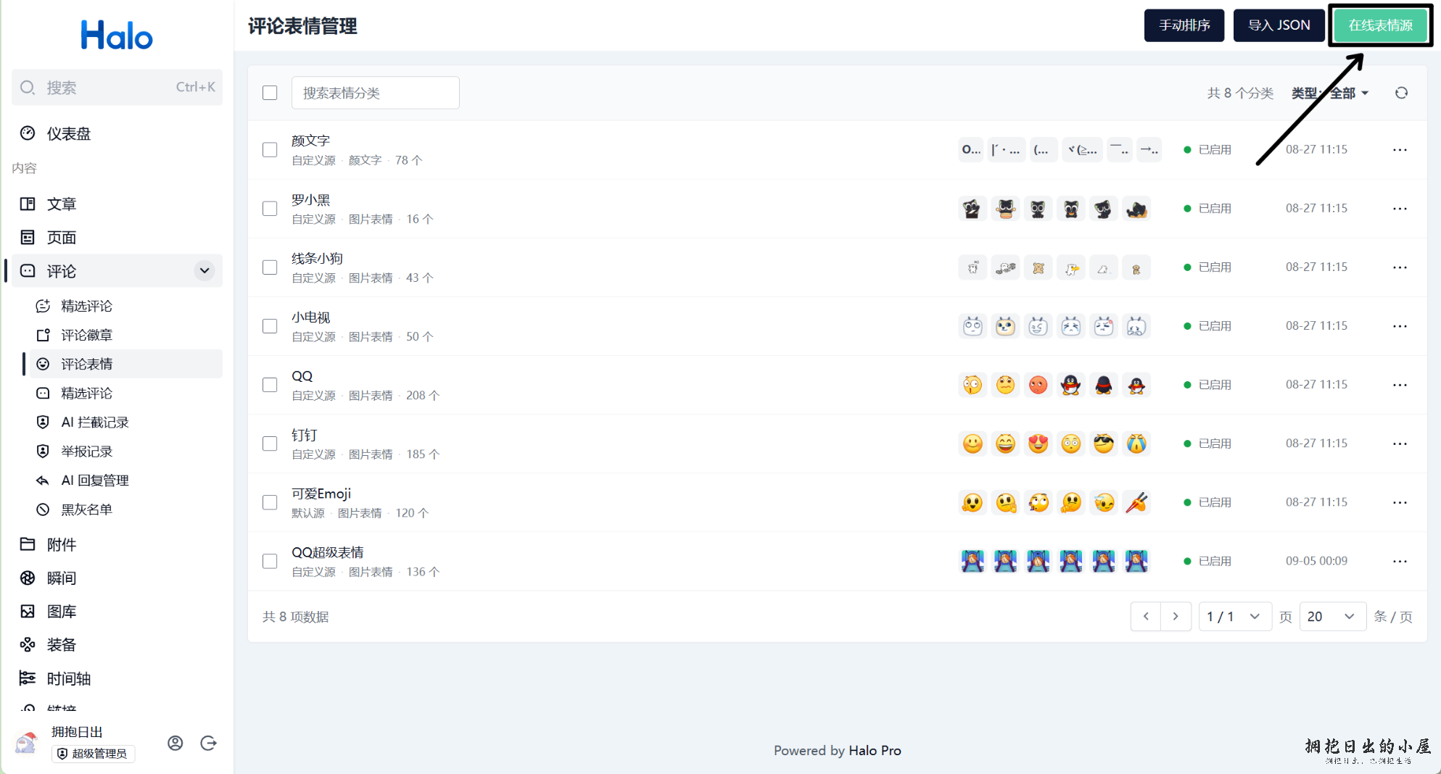The image size is (1441, 774).
Task: Open 图库 in the sidebar
Action: [117, 611]
